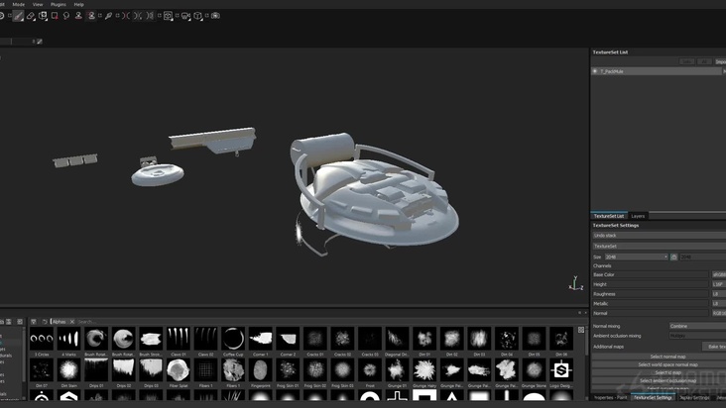Switch to the TextureSet List tab
This screenshot has height=408, width=726.
pos(608,216)
